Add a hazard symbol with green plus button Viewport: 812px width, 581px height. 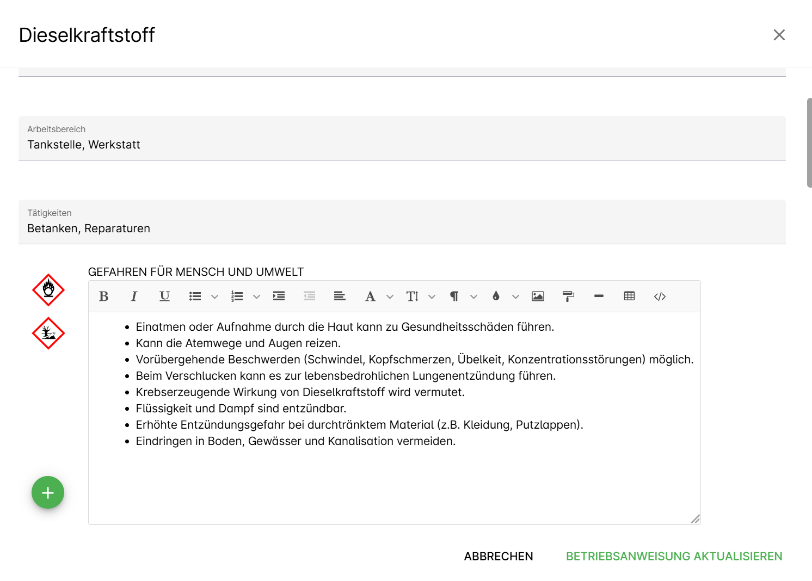(48, 493)
